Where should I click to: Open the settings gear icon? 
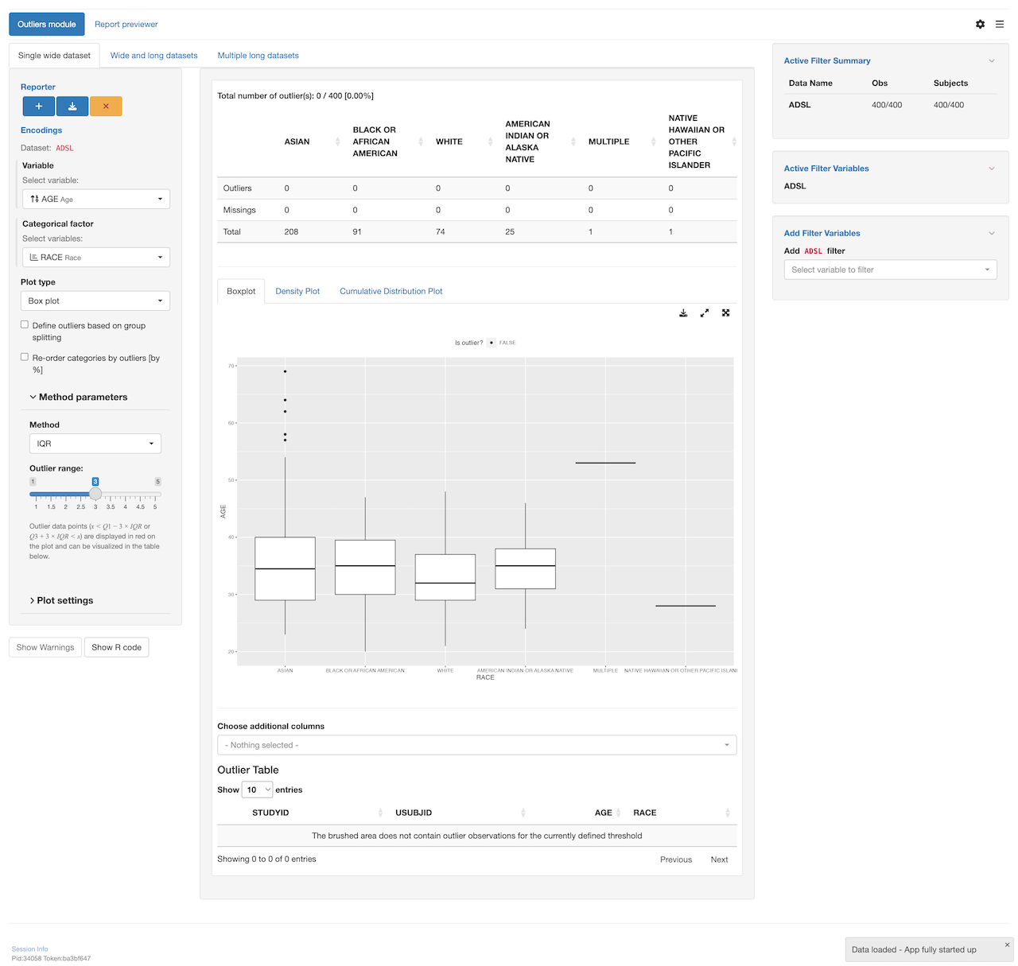(x=980, y=25)
